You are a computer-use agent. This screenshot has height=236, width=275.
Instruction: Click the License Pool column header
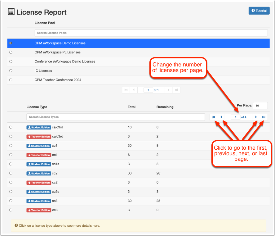[x=45, y=23]
